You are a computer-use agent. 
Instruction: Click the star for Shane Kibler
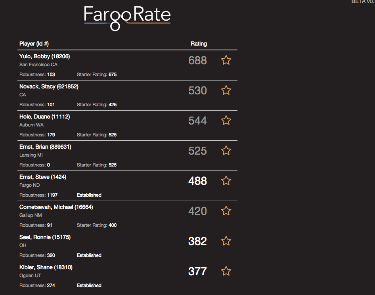[226, 271]
